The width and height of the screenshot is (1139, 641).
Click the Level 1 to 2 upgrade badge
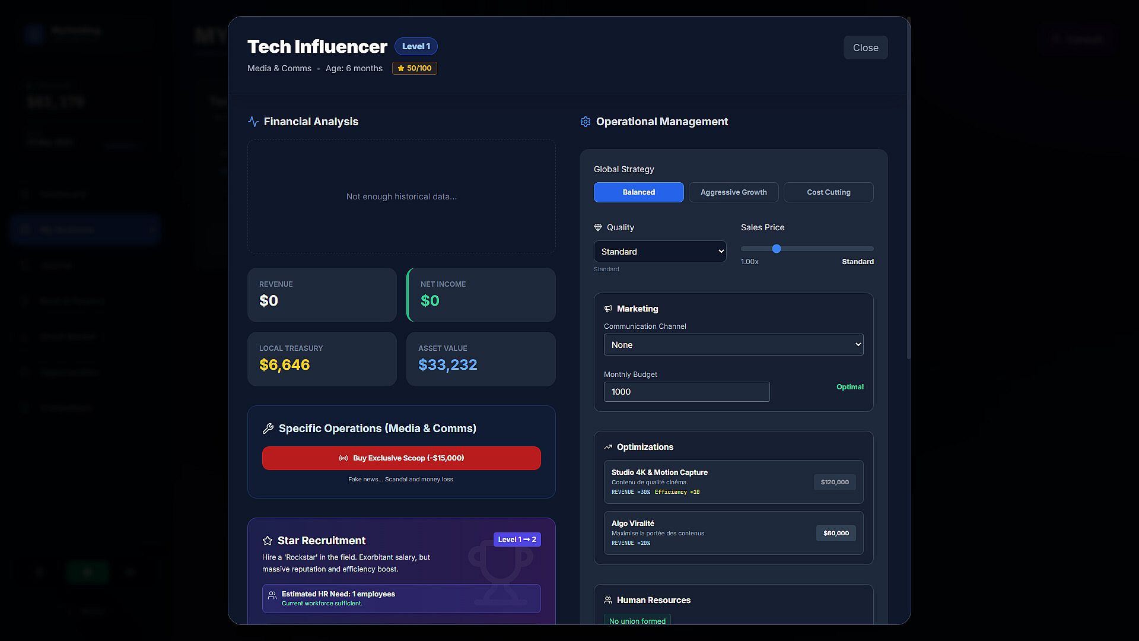coord(517,540)
